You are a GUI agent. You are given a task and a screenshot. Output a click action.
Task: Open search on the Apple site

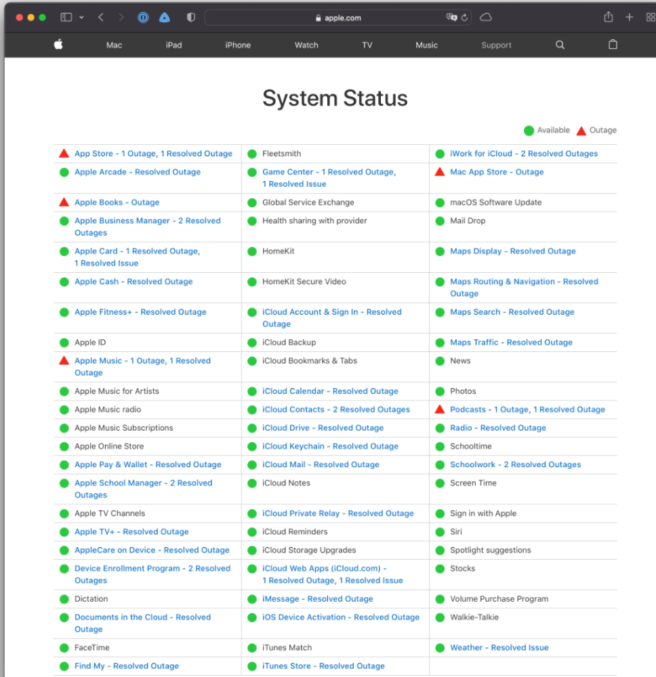[x=560, y=45]
